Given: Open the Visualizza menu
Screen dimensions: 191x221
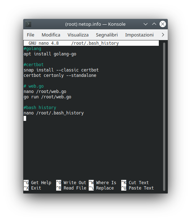Looking at the screenshot, I should pos(78,35).
